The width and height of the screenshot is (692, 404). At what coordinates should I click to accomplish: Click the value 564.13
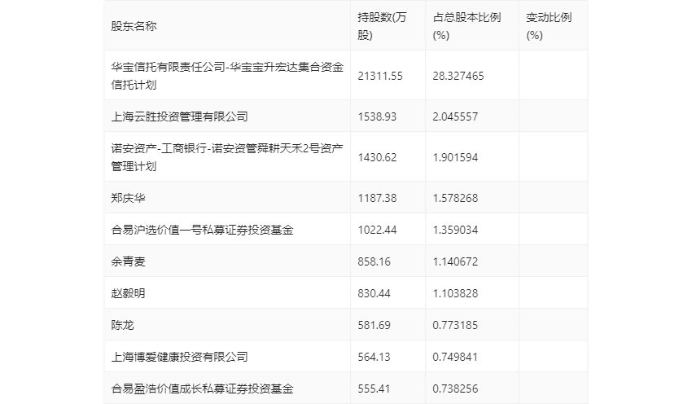point(374,357)
